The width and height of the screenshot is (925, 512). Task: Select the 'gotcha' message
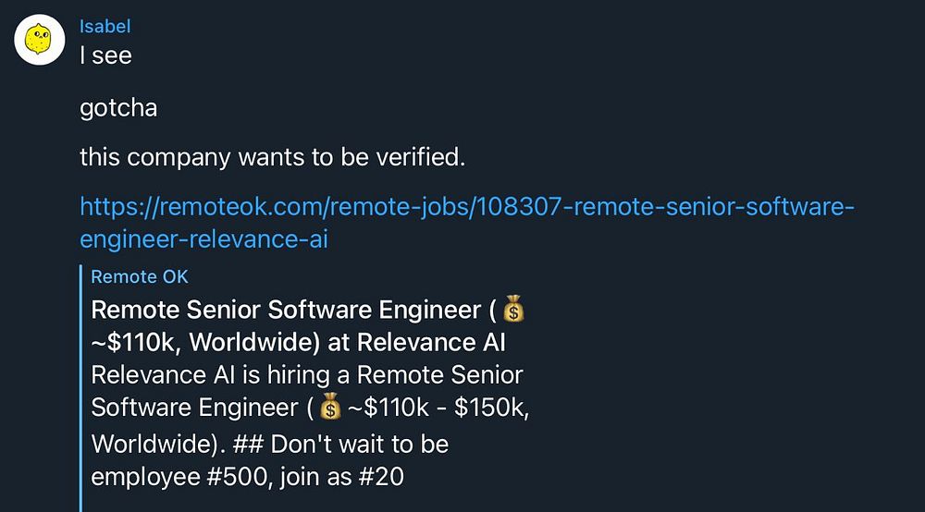coord(118,108)
